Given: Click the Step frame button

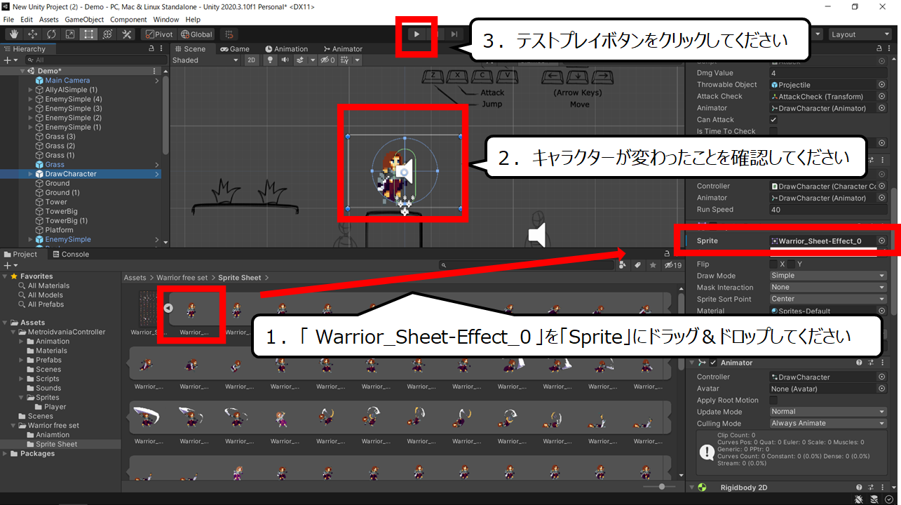Looking at the screenshot, I should click(454, 34).
